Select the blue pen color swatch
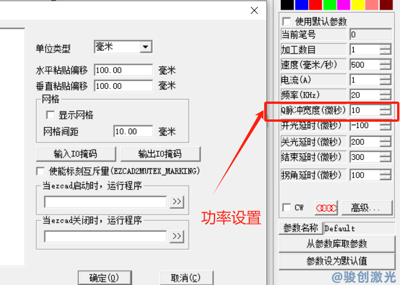 [301, 5]
